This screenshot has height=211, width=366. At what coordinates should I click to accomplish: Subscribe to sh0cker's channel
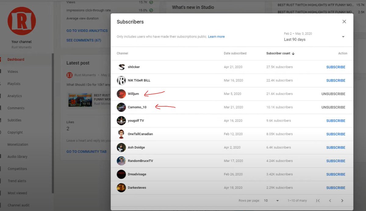click(335, 67)
